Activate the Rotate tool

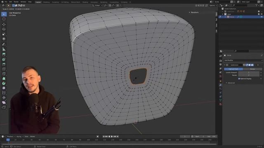pos(4,29)
